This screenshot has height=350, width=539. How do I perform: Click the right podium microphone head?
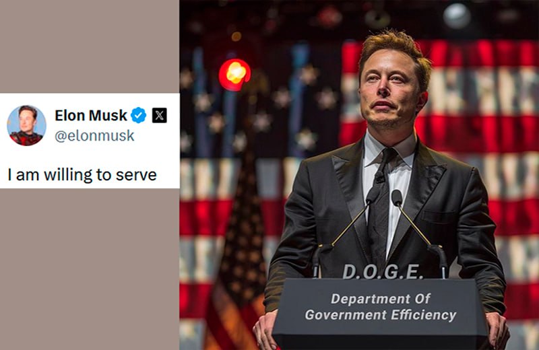click(x=397, y=198)
